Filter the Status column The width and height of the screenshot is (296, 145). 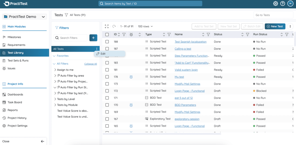pyautogui.click(x=247, y=34)
